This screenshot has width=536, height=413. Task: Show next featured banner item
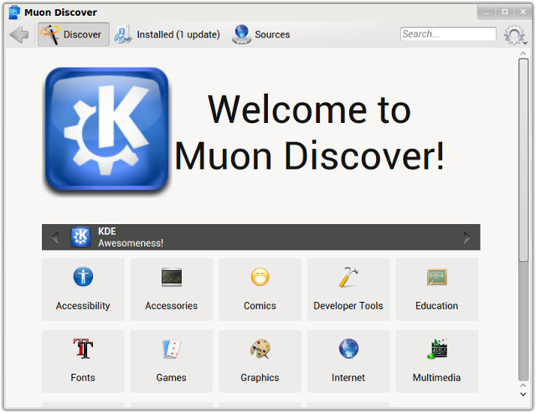tap(466, 237)
